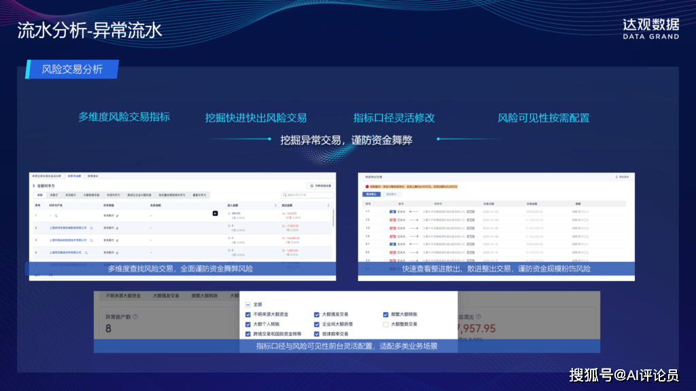Click the settings gear icon button above search box
696x391 pixels.
point(312,185)
